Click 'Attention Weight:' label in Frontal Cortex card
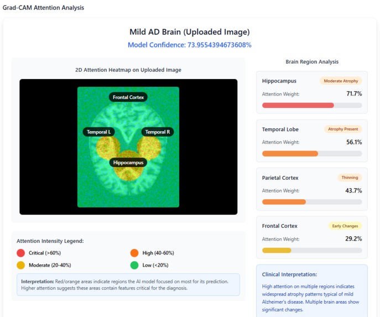The height and width of the screenshot is (317, 380). pyautogui.click(x=280, y=239)
